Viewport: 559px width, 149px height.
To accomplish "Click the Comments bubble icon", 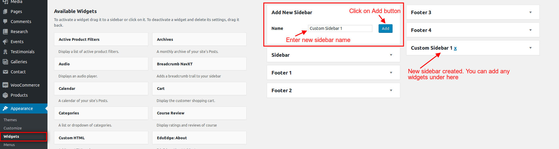I will (5, 22).
